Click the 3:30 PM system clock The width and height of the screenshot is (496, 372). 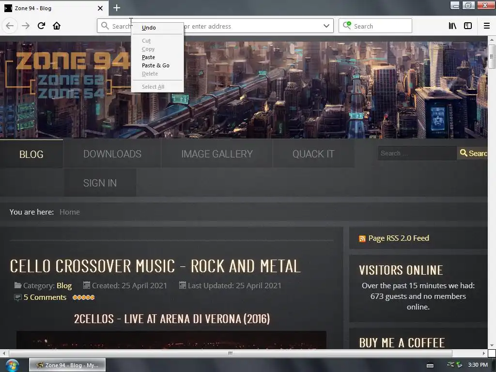478,365
